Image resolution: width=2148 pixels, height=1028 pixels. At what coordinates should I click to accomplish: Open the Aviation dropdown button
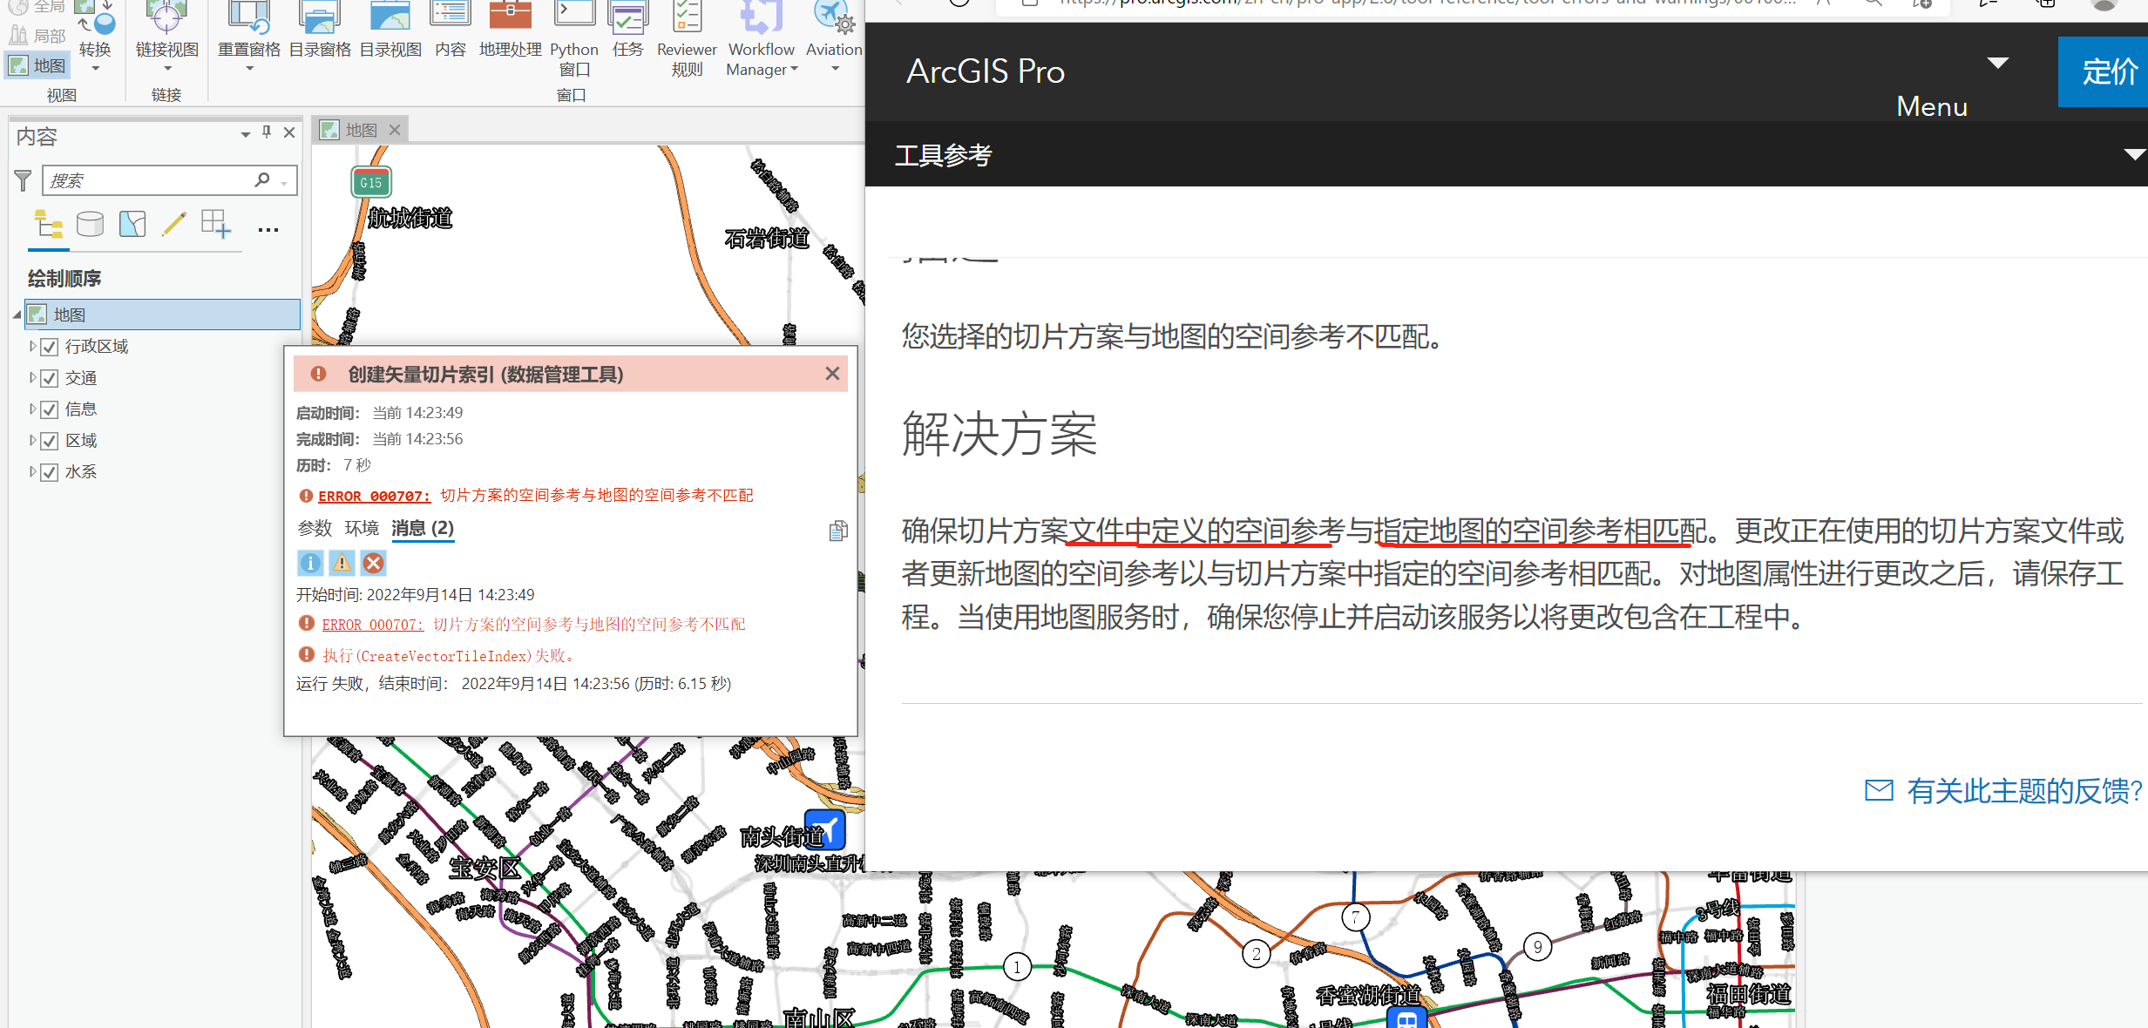pyautogui.click(x=834, y=38)
